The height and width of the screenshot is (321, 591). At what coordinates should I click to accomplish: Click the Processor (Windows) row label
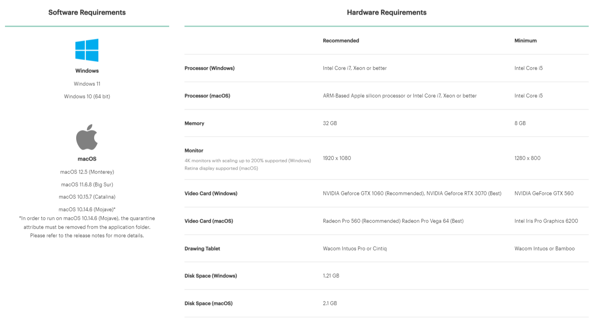tap(209, 68)
